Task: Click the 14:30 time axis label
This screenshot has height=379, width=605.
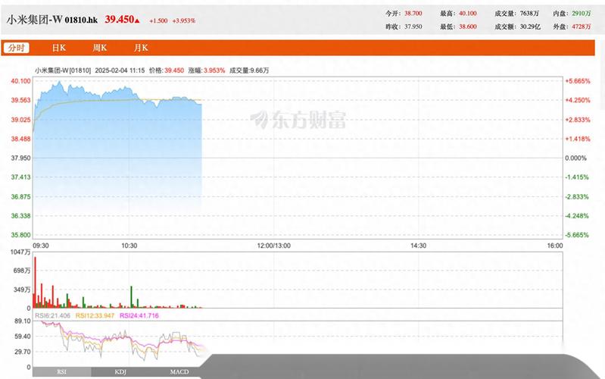Action: click(x=418, y=246)
